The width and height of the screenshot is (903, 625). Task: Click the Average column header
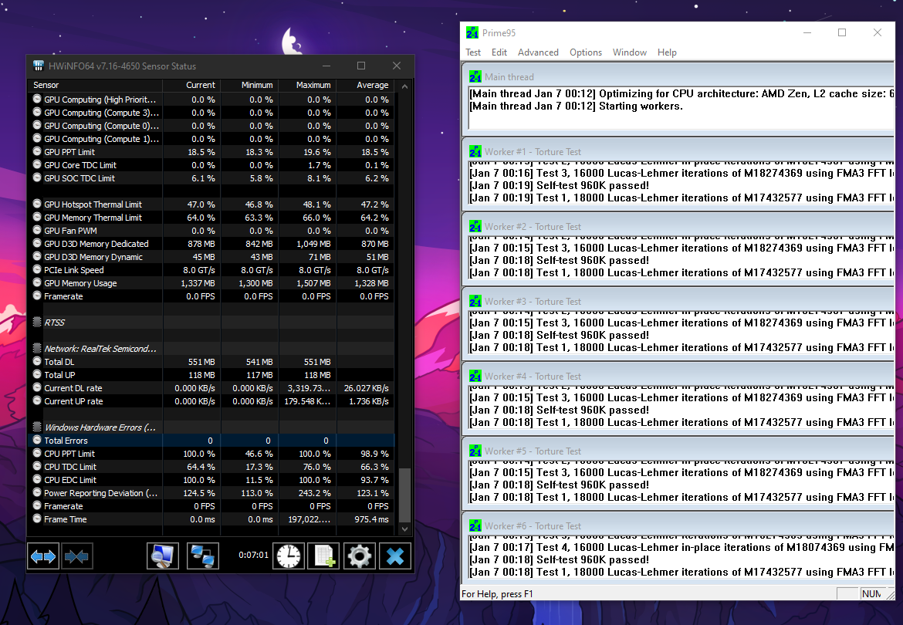(366, 85)
